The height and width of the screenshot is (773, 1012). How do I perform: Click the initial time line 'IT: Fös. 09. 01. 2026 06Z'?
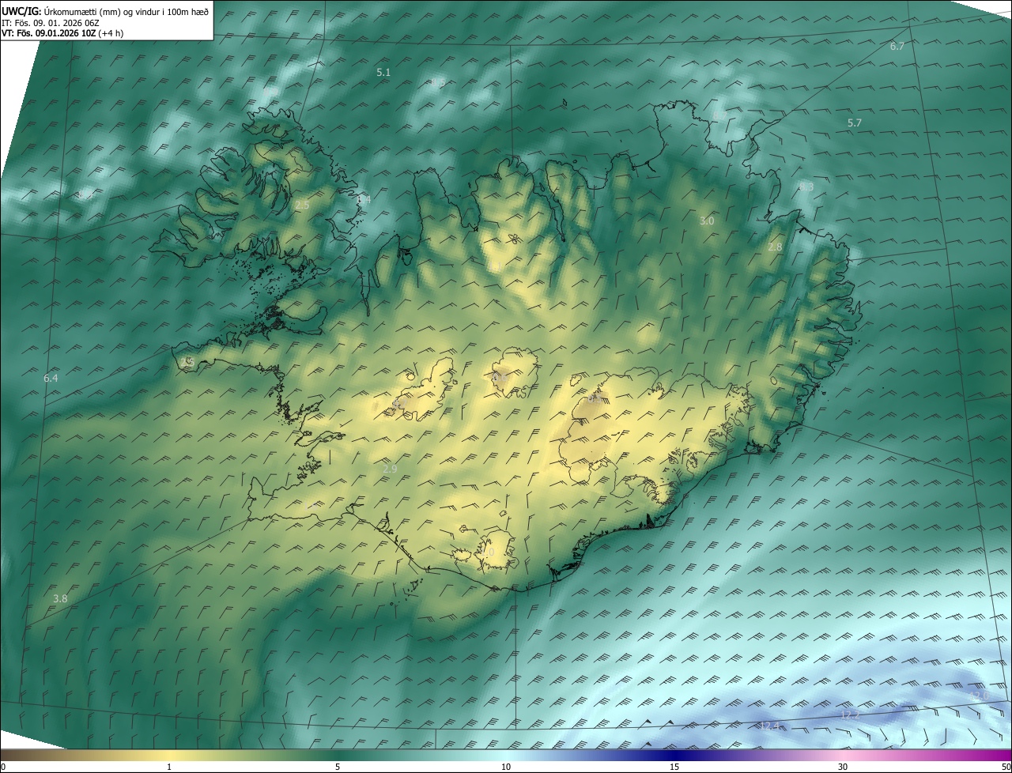tap(50, 22)
